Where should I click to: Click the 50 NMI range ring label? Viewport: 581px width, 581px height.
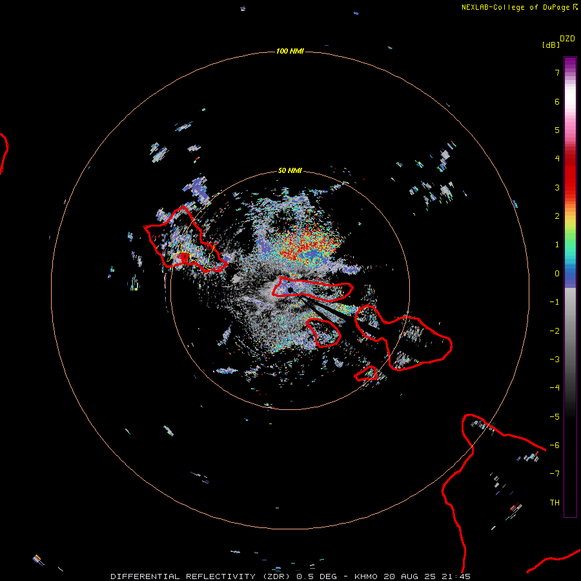pyautogui.click(x=290, y=170)
